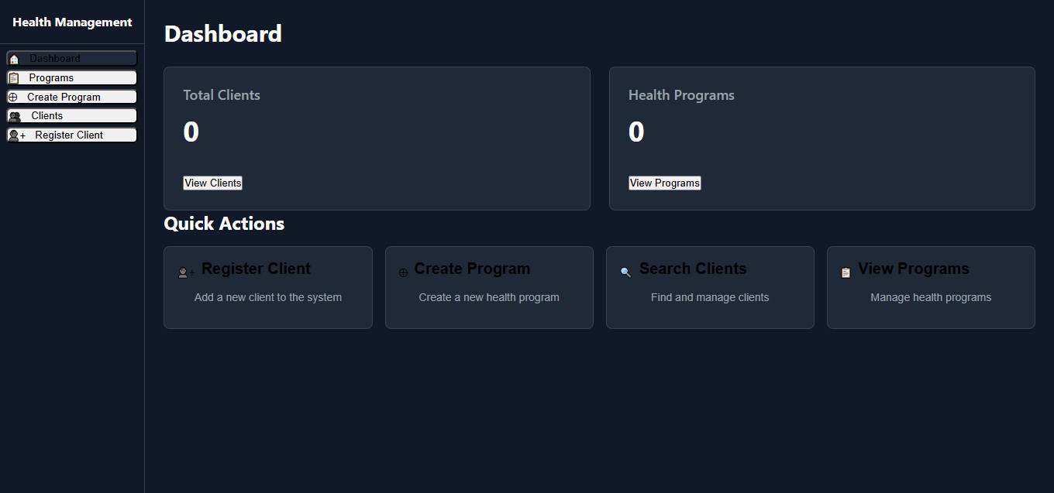
Task: Click the add-person icon in Register Client card
Action: coord(186,272)
